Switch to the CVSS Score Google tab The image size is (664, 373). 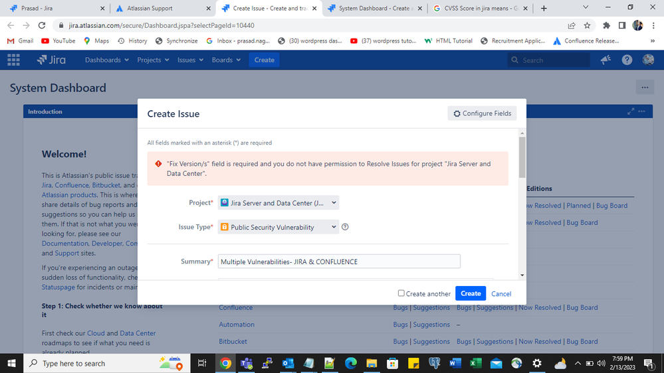click(480, 9)
